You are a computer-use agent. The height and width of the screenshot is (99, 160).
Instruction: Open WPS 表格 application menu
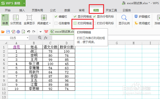coord(11,3)
